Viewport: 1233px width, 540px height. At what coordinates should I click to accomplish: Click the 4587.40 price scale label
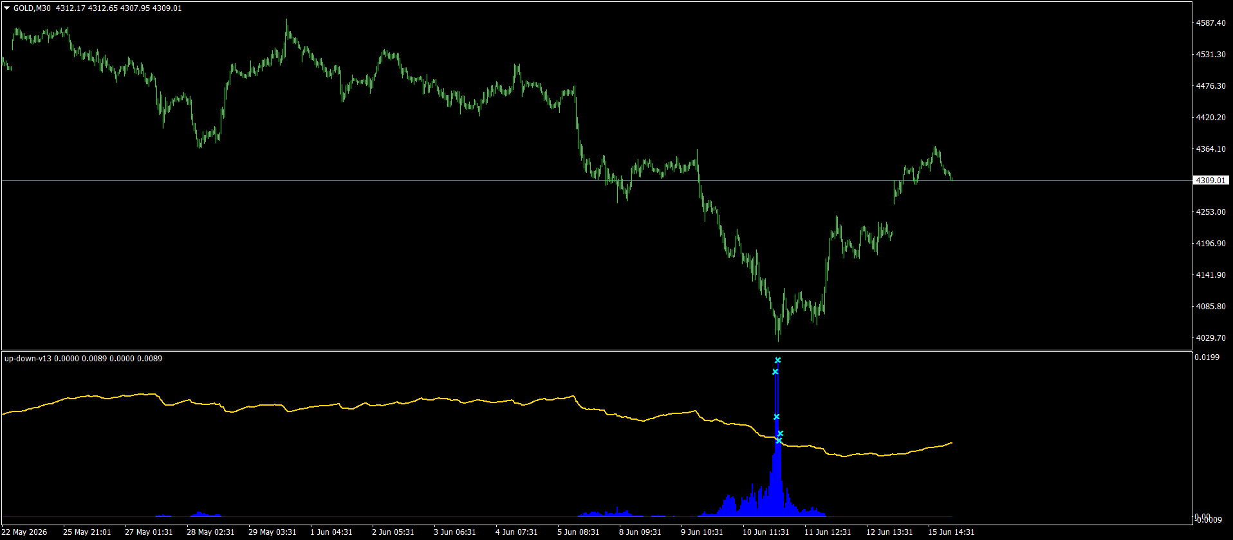point(1210,23)
